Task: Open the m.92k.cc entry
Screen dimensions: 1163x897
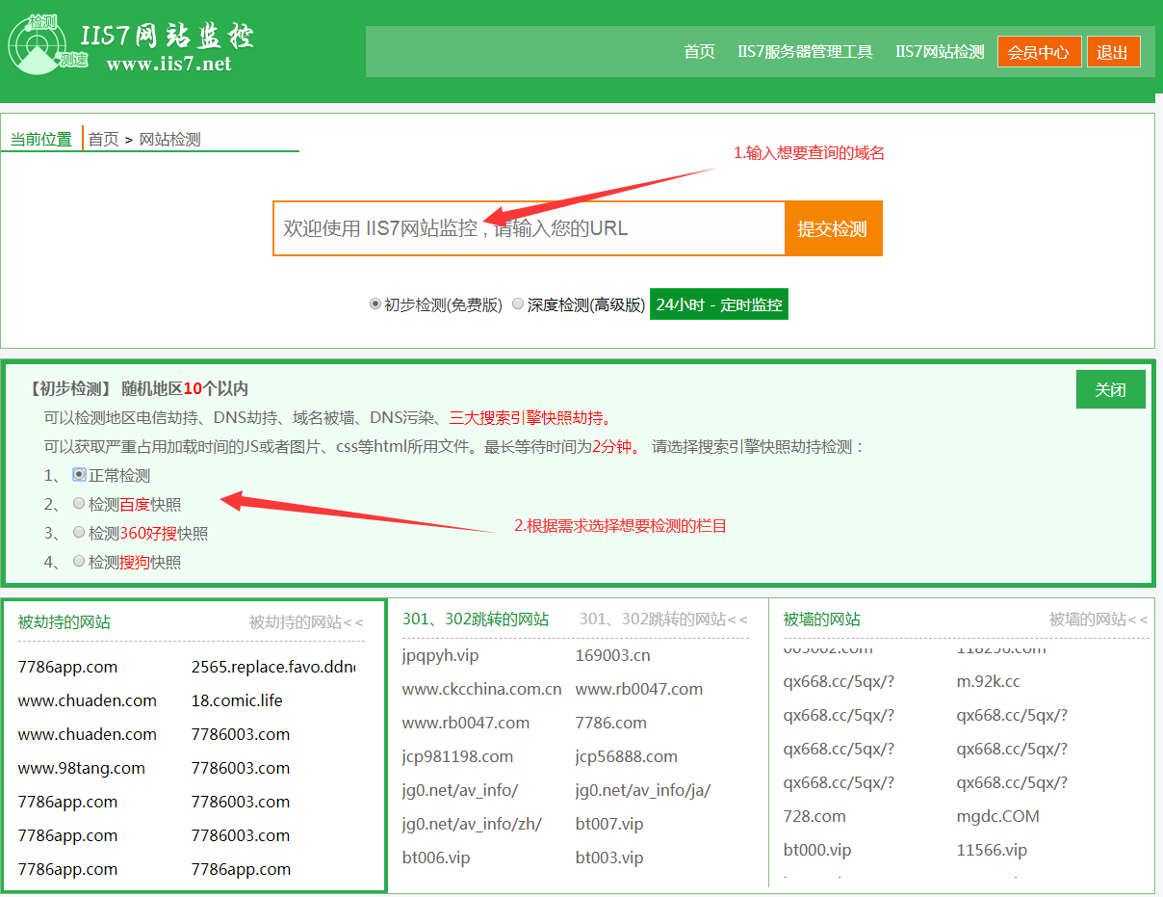Action: [988, 681]
